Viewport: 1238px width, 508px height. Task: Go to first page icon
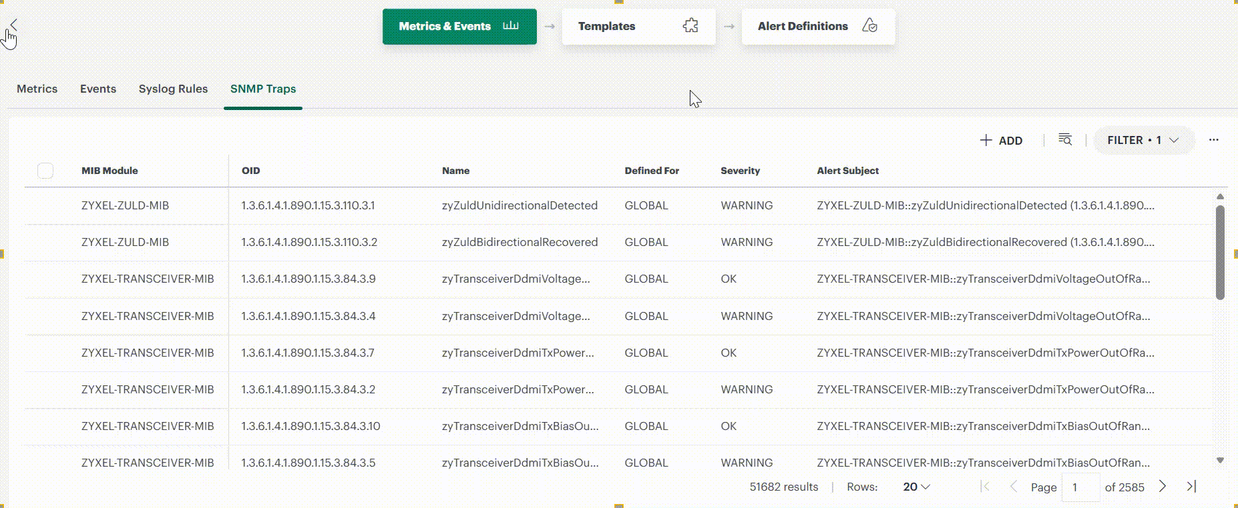click(x=985, y=487)
